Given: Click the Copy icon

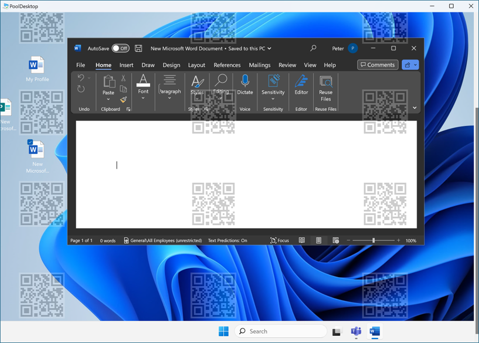Looking at the screenshot, I should (124, 89).
